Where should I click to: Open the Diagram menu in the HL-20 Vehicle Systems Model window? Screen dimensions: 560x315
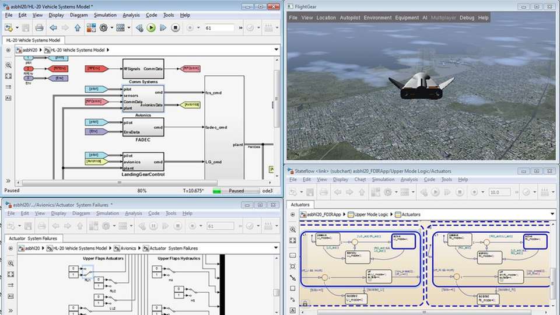(x=79, y=15)
